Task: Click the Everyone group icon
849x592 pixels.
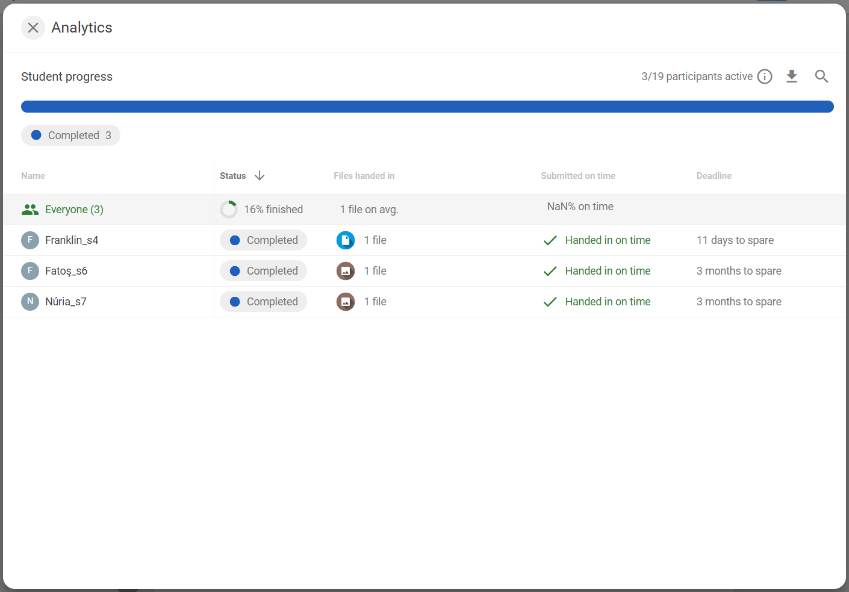Action: pyautogui.click(x=30, y=210)
